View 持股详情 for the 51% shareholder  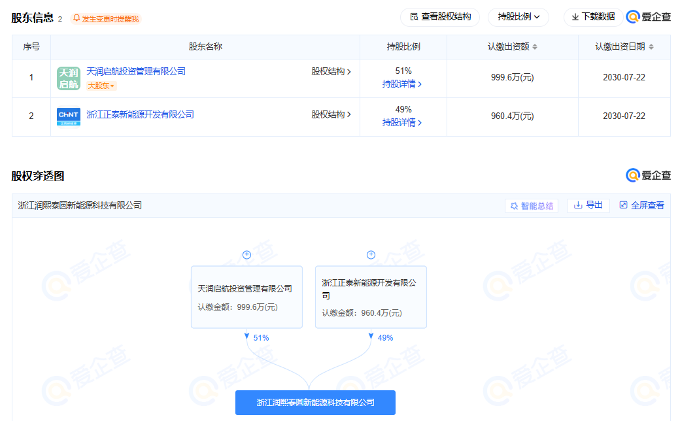point(402,84)
